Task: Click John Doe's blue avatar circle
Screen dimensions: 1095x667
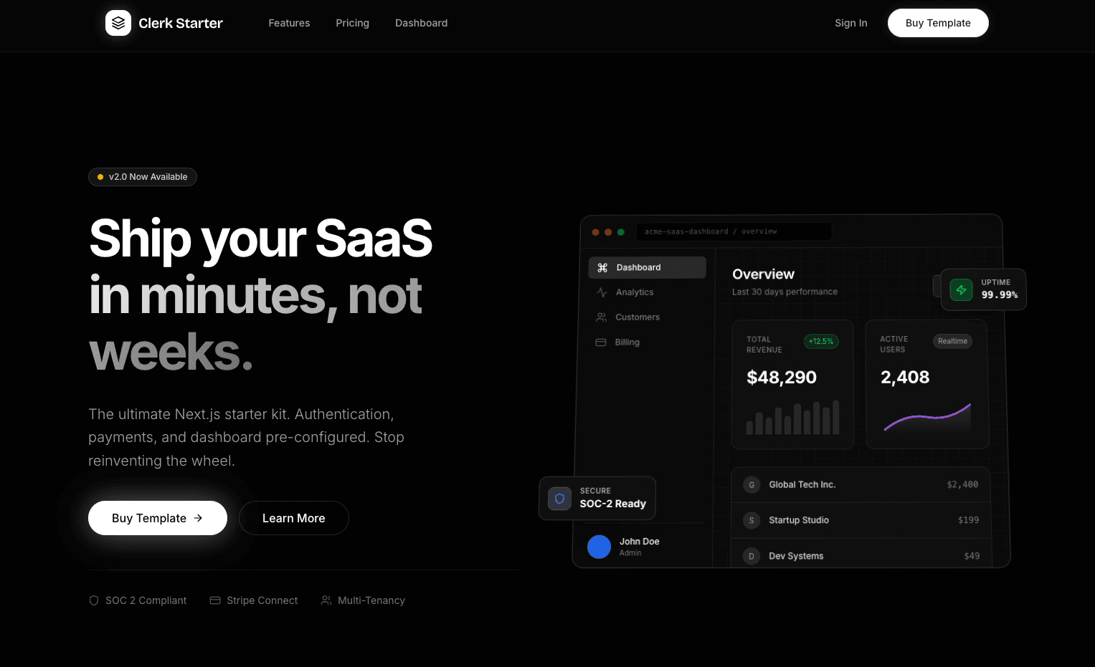Action: click(599, 547)
